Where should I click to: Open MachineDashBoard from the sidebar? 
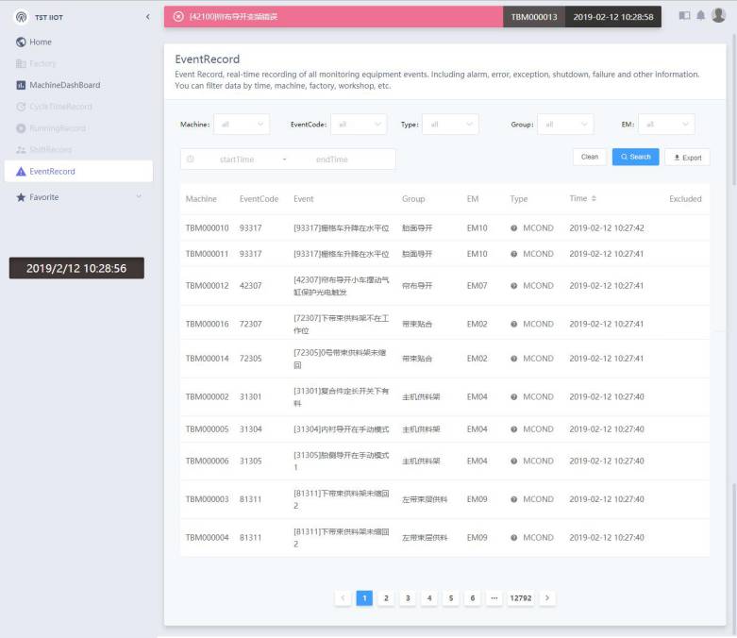click(64, 85)
